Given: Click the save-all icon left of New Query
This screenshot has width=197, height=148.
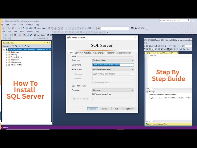Looking at the screenshot, I should click(31, 35).
